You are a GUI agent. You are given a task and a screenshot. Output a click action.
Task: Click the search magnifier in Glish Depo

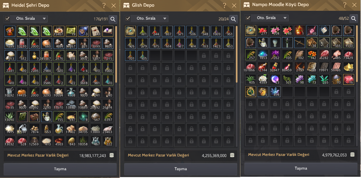click(x=233, y=19)
